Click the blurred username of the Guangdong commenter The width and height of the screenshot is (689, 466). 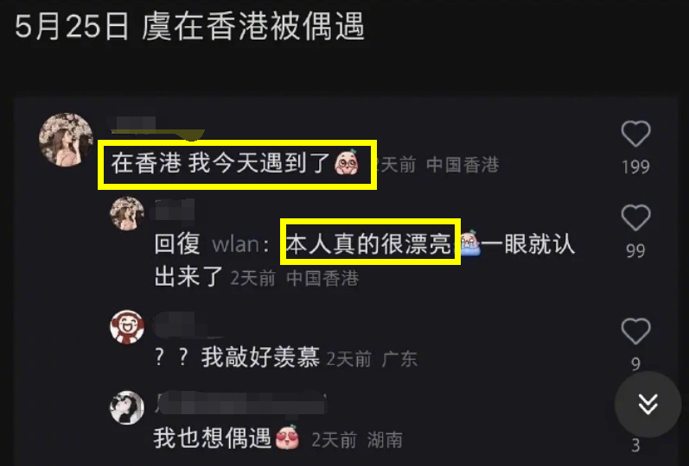point(188,325)
